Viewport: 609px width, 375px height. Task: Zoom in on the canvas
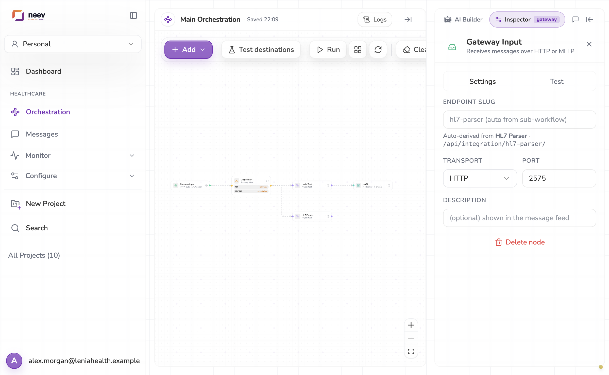[411, 325]
